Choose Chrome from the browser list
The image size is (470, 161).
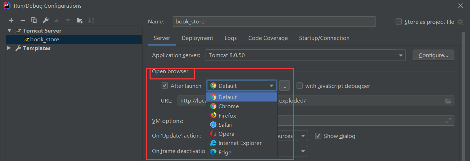(x=242, y=106)
